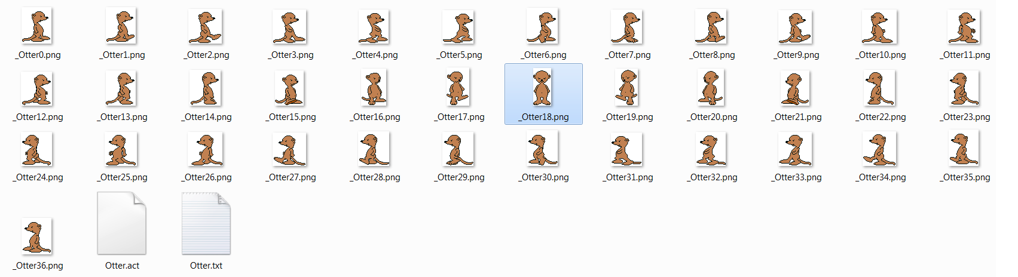
Task: Select the _Otter24.png image icon
Action: [x=37, y=149]
